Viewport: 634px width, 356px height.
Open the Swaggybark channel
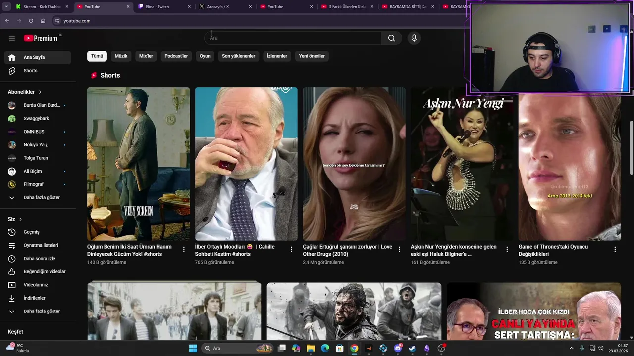click(x=38, y=119)
